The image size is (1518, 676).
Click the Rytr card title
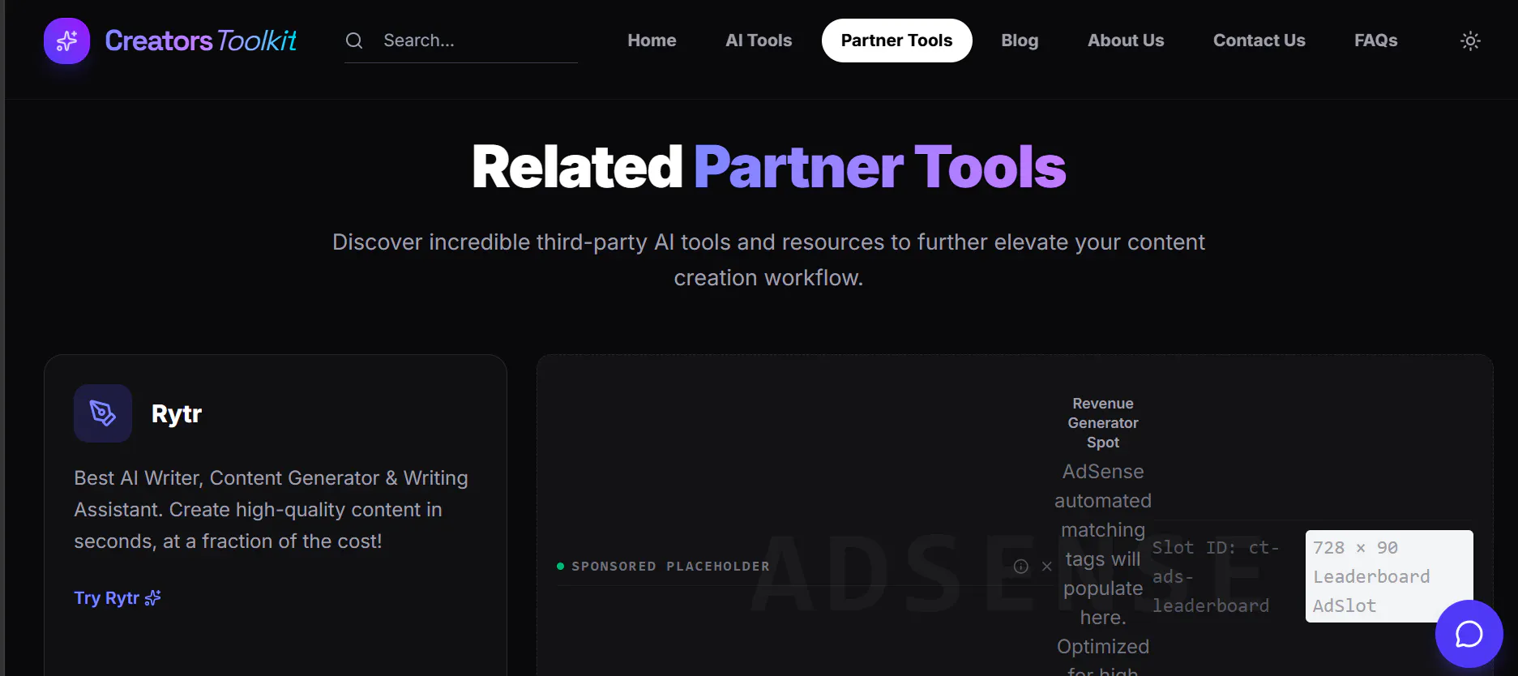tap(177, 413)
